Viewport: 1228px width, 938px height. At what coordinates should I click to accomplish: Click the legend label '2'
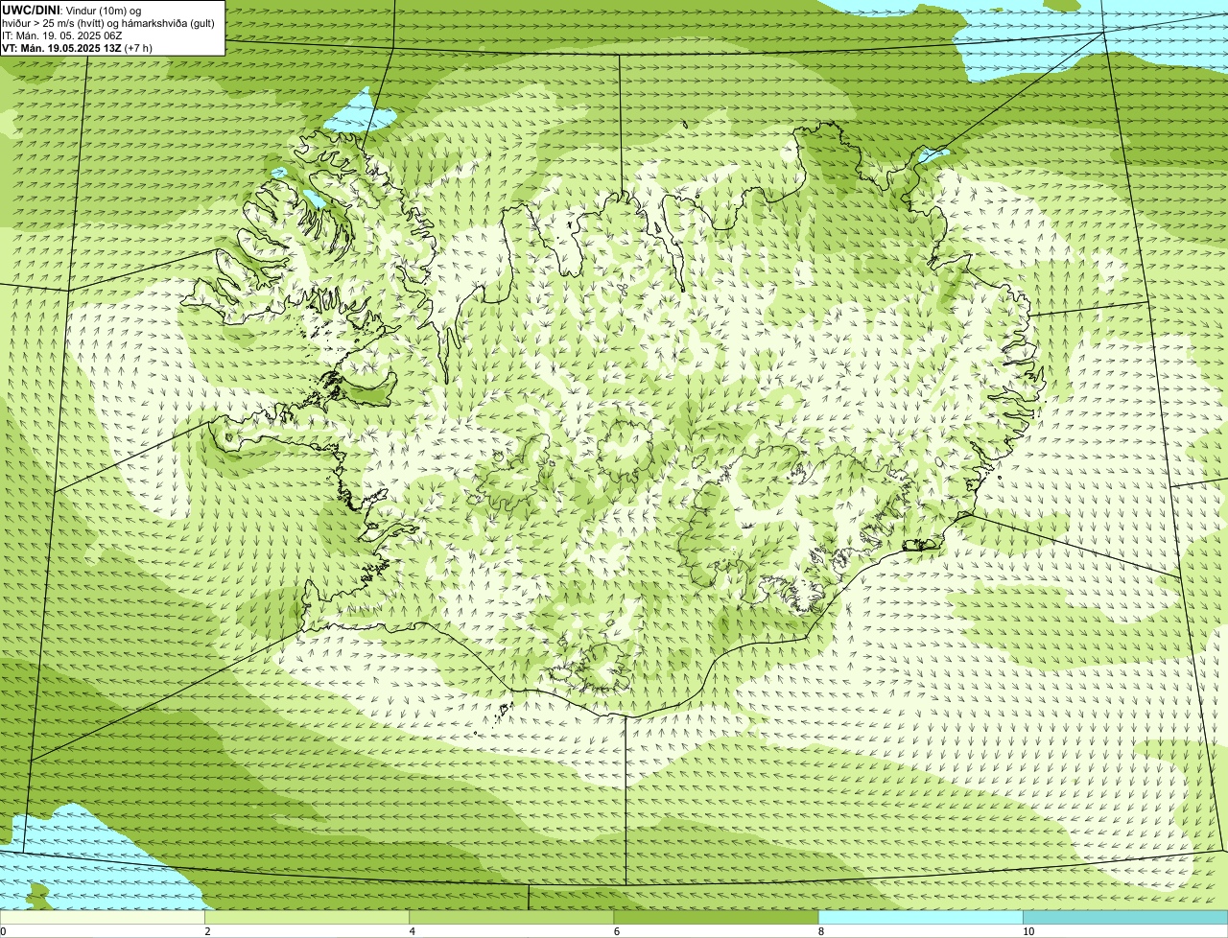207,931
